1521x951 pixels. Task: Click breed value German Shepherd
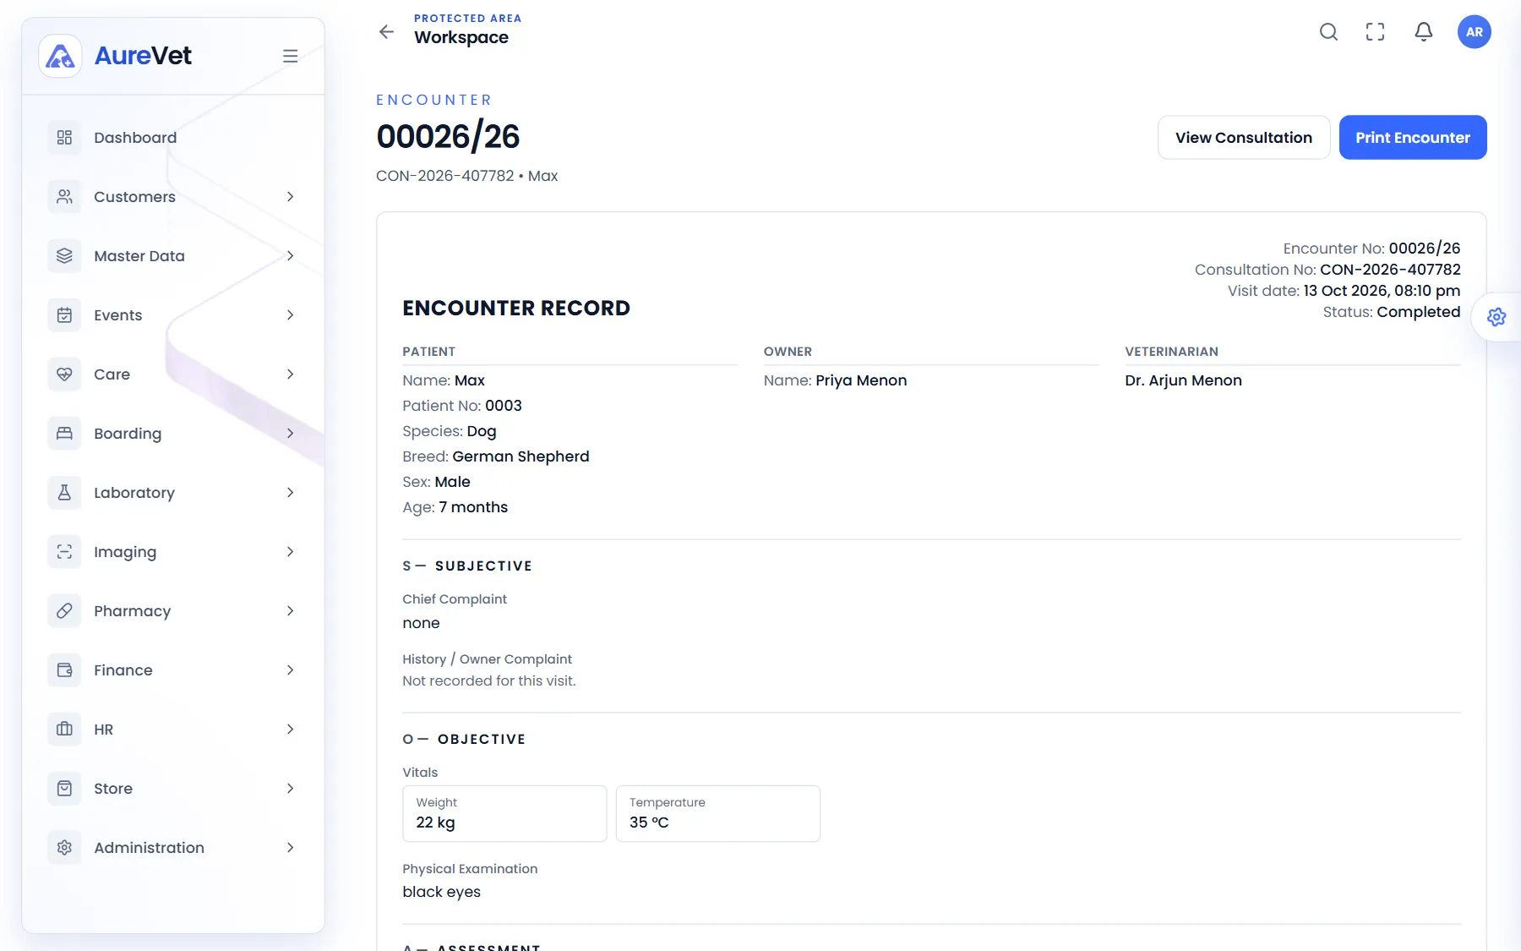(x=521, y=456)
